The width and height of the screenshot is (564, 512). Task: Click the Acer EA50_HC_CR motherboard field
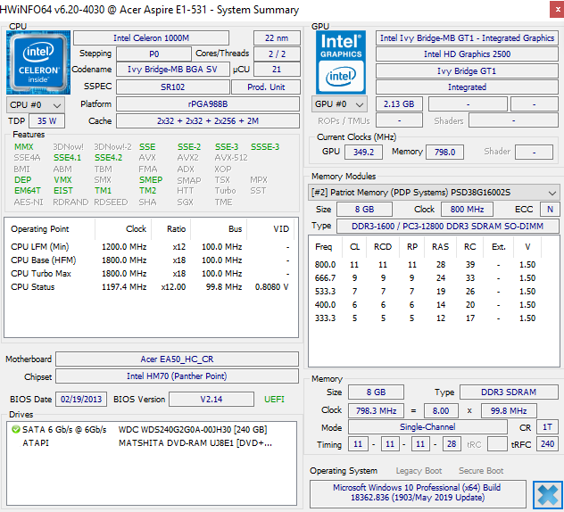[177, 359]
